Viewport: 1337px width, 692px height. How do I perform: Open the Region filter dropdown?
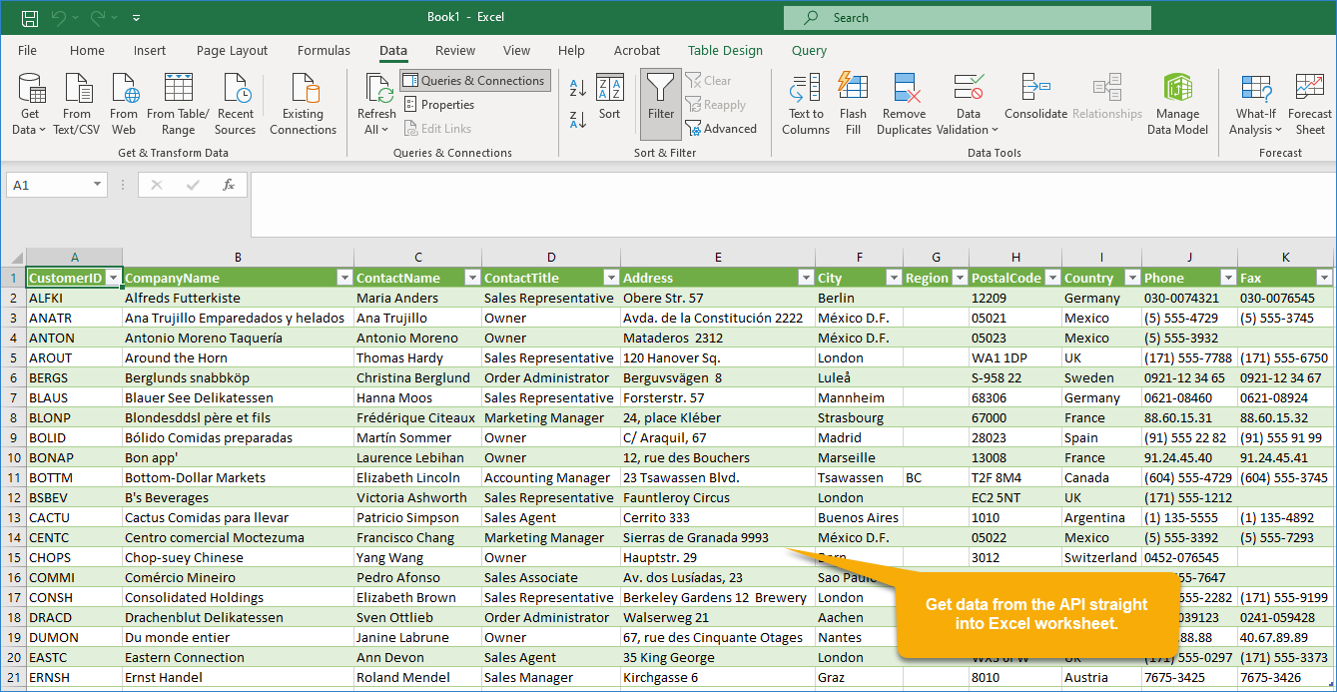coord(960,278)
